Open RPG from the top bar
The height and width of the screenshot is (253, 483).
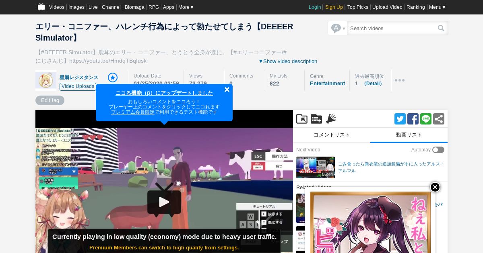154,7
